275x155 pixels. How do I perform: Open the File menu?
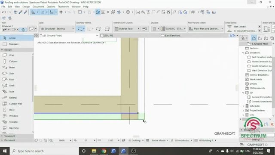[3, 7]
